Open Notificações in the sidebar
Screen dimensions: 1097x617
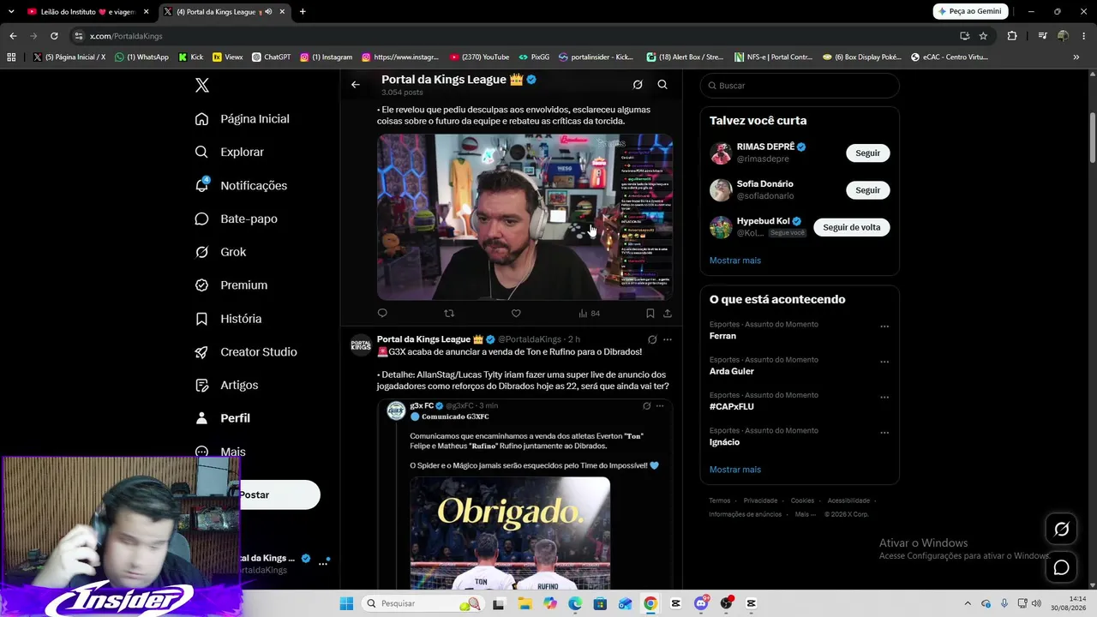click(241, 186)
